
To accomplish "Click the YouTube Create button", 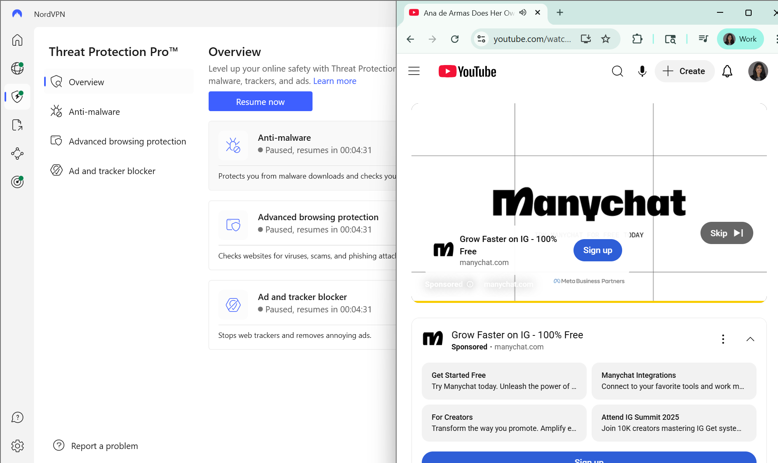I will (684, 71).
